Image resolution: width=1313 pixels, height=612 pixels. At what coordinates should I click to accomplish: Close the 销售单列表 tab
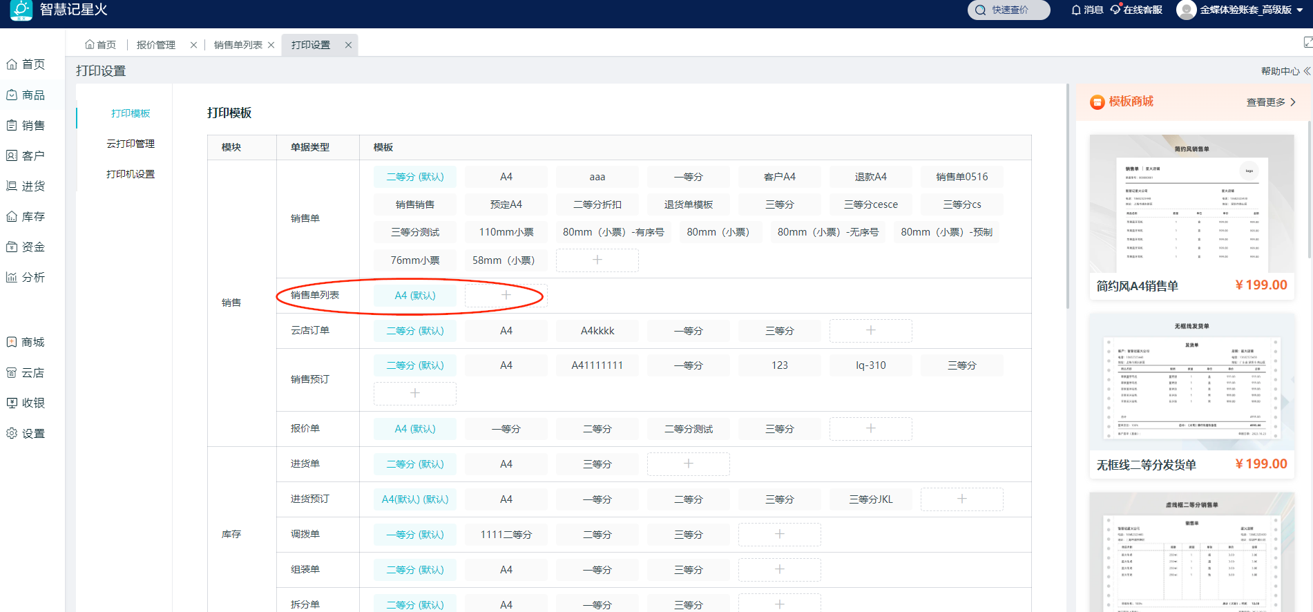coord(271,45)
